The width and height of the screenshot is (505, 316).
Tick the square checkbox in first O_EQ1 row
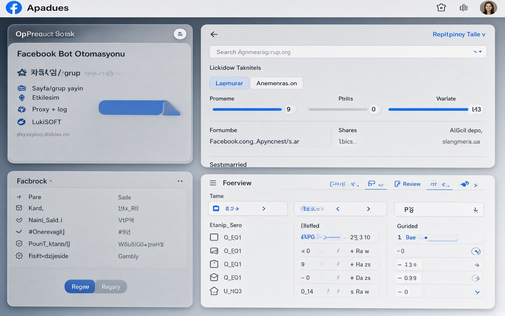tap(214, 237)
